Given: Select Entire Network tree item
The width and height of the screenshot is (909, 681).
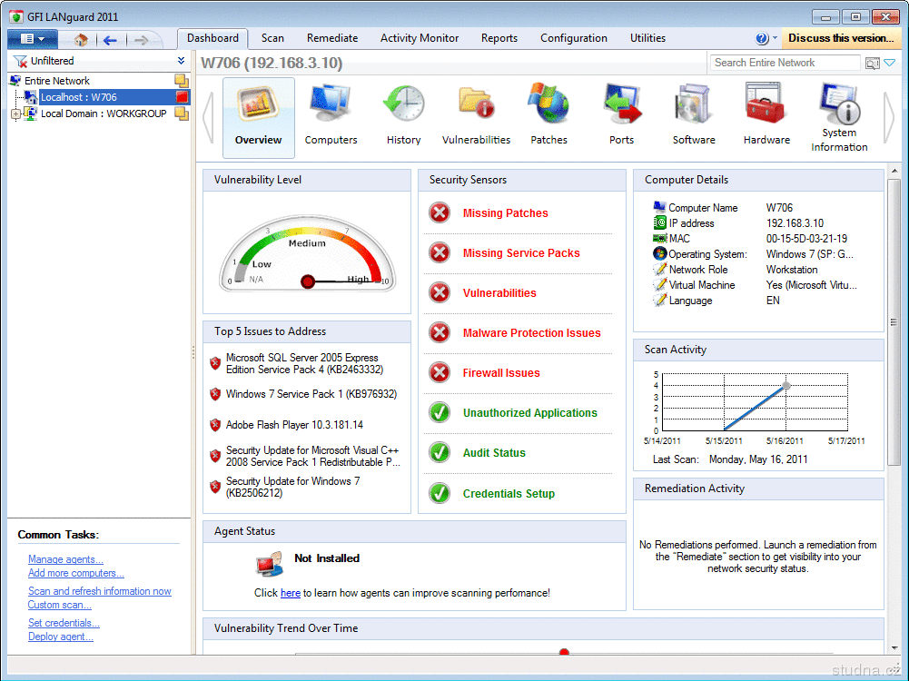Looking at the screenshot, I should click(x=57, y=81).
